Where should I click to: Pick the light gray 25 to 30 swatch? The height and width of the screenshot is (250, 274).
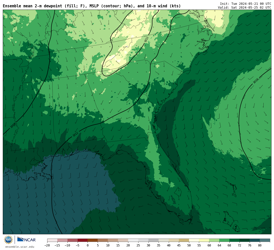pos(143,240)
